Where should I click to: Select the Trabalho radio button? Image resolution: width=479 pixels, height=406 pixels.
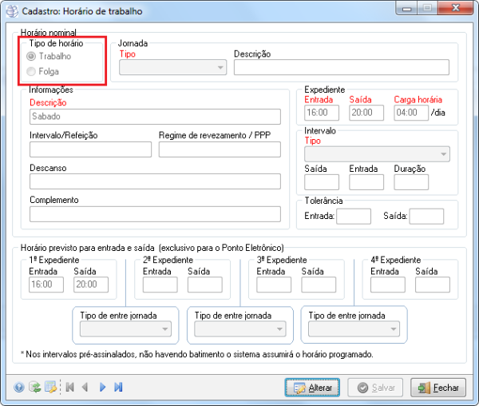(32, 57)
